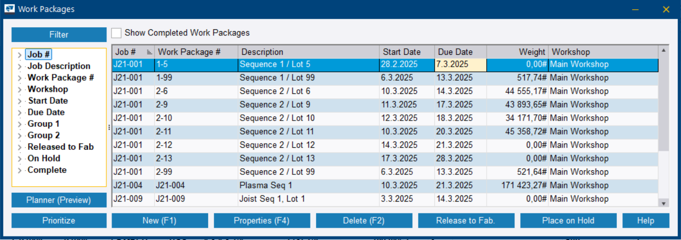Click the Place on Hold button
This screenshot has width=681, height=240.
[568, 221]
